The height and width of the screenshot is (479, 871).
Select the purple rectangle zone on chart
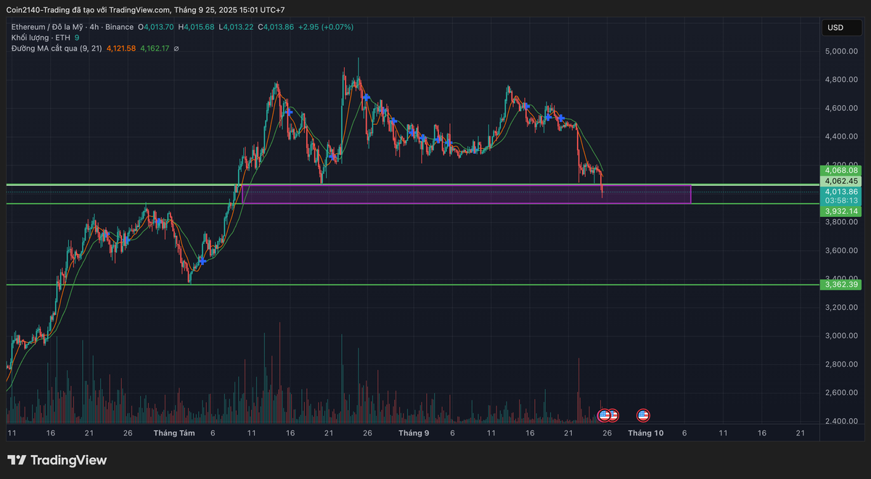(x=465, y=195)
